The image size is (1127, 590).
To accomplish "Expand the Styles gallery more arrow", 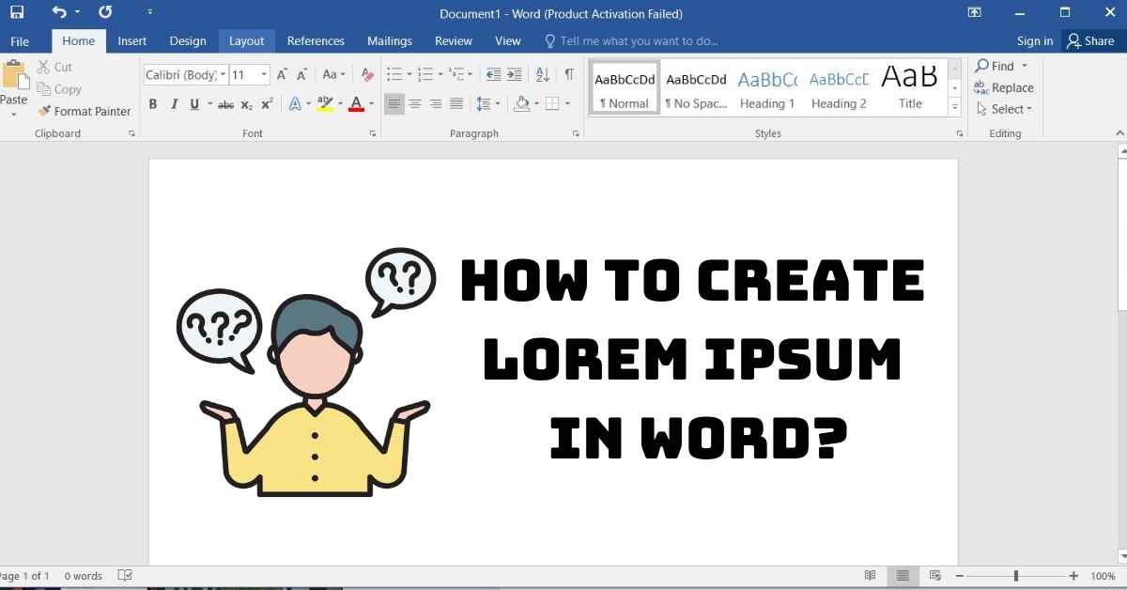I will click(955, 108).
